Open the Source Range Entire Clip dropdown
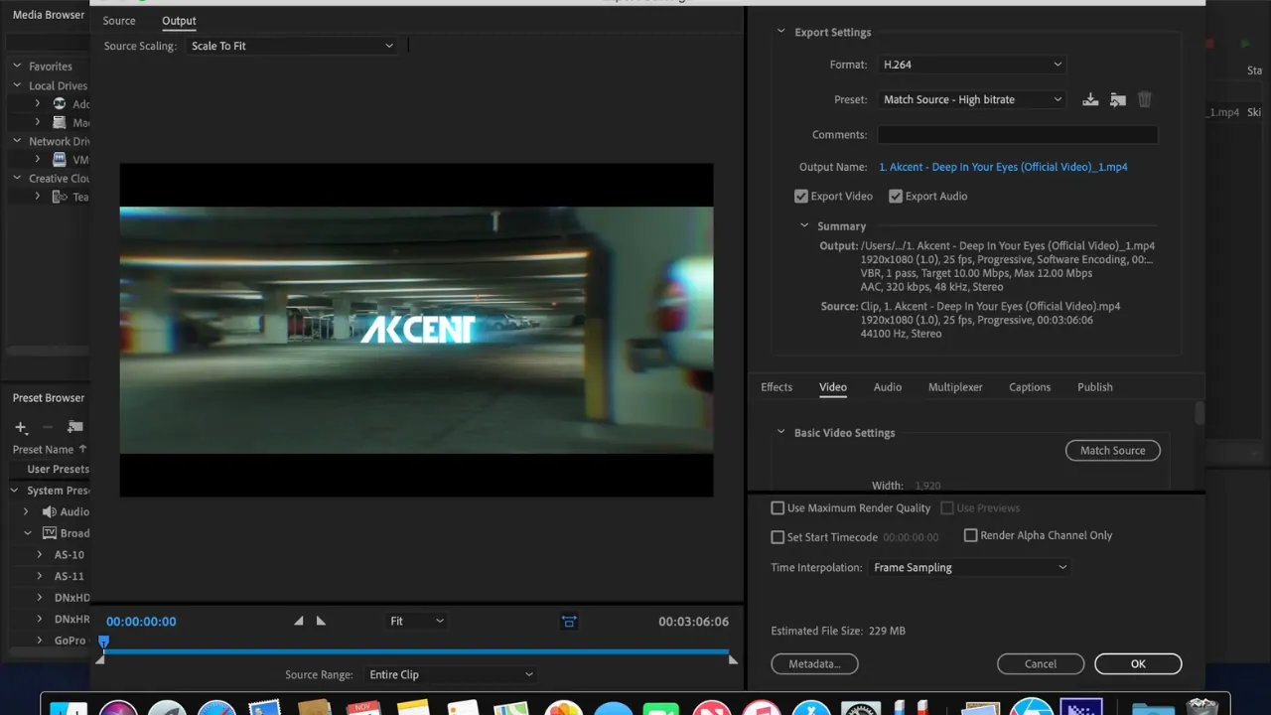The width and height of the screenshot is (1271, 715). pos(450,674)
